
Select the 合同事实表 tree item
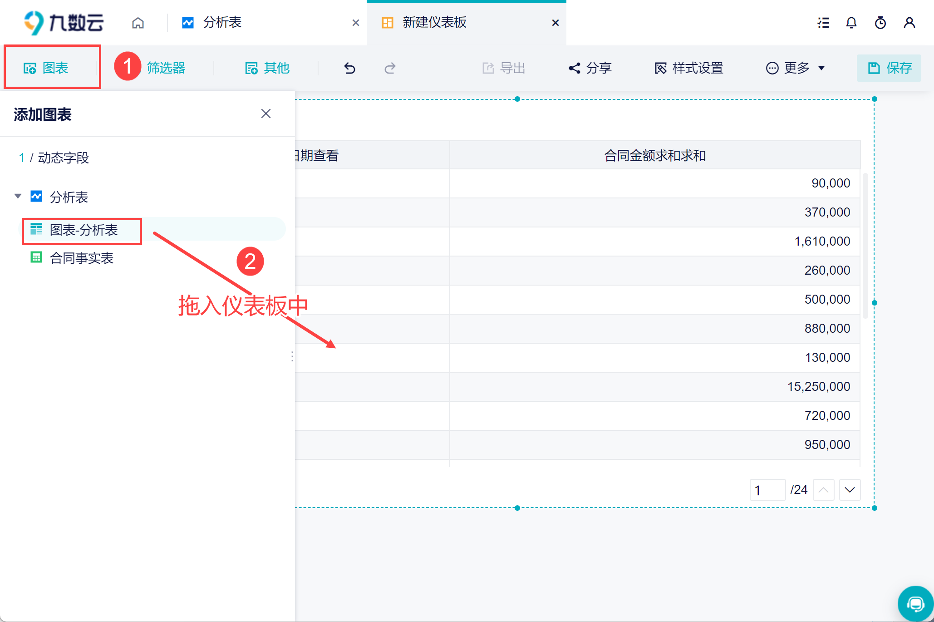(81, 258)
